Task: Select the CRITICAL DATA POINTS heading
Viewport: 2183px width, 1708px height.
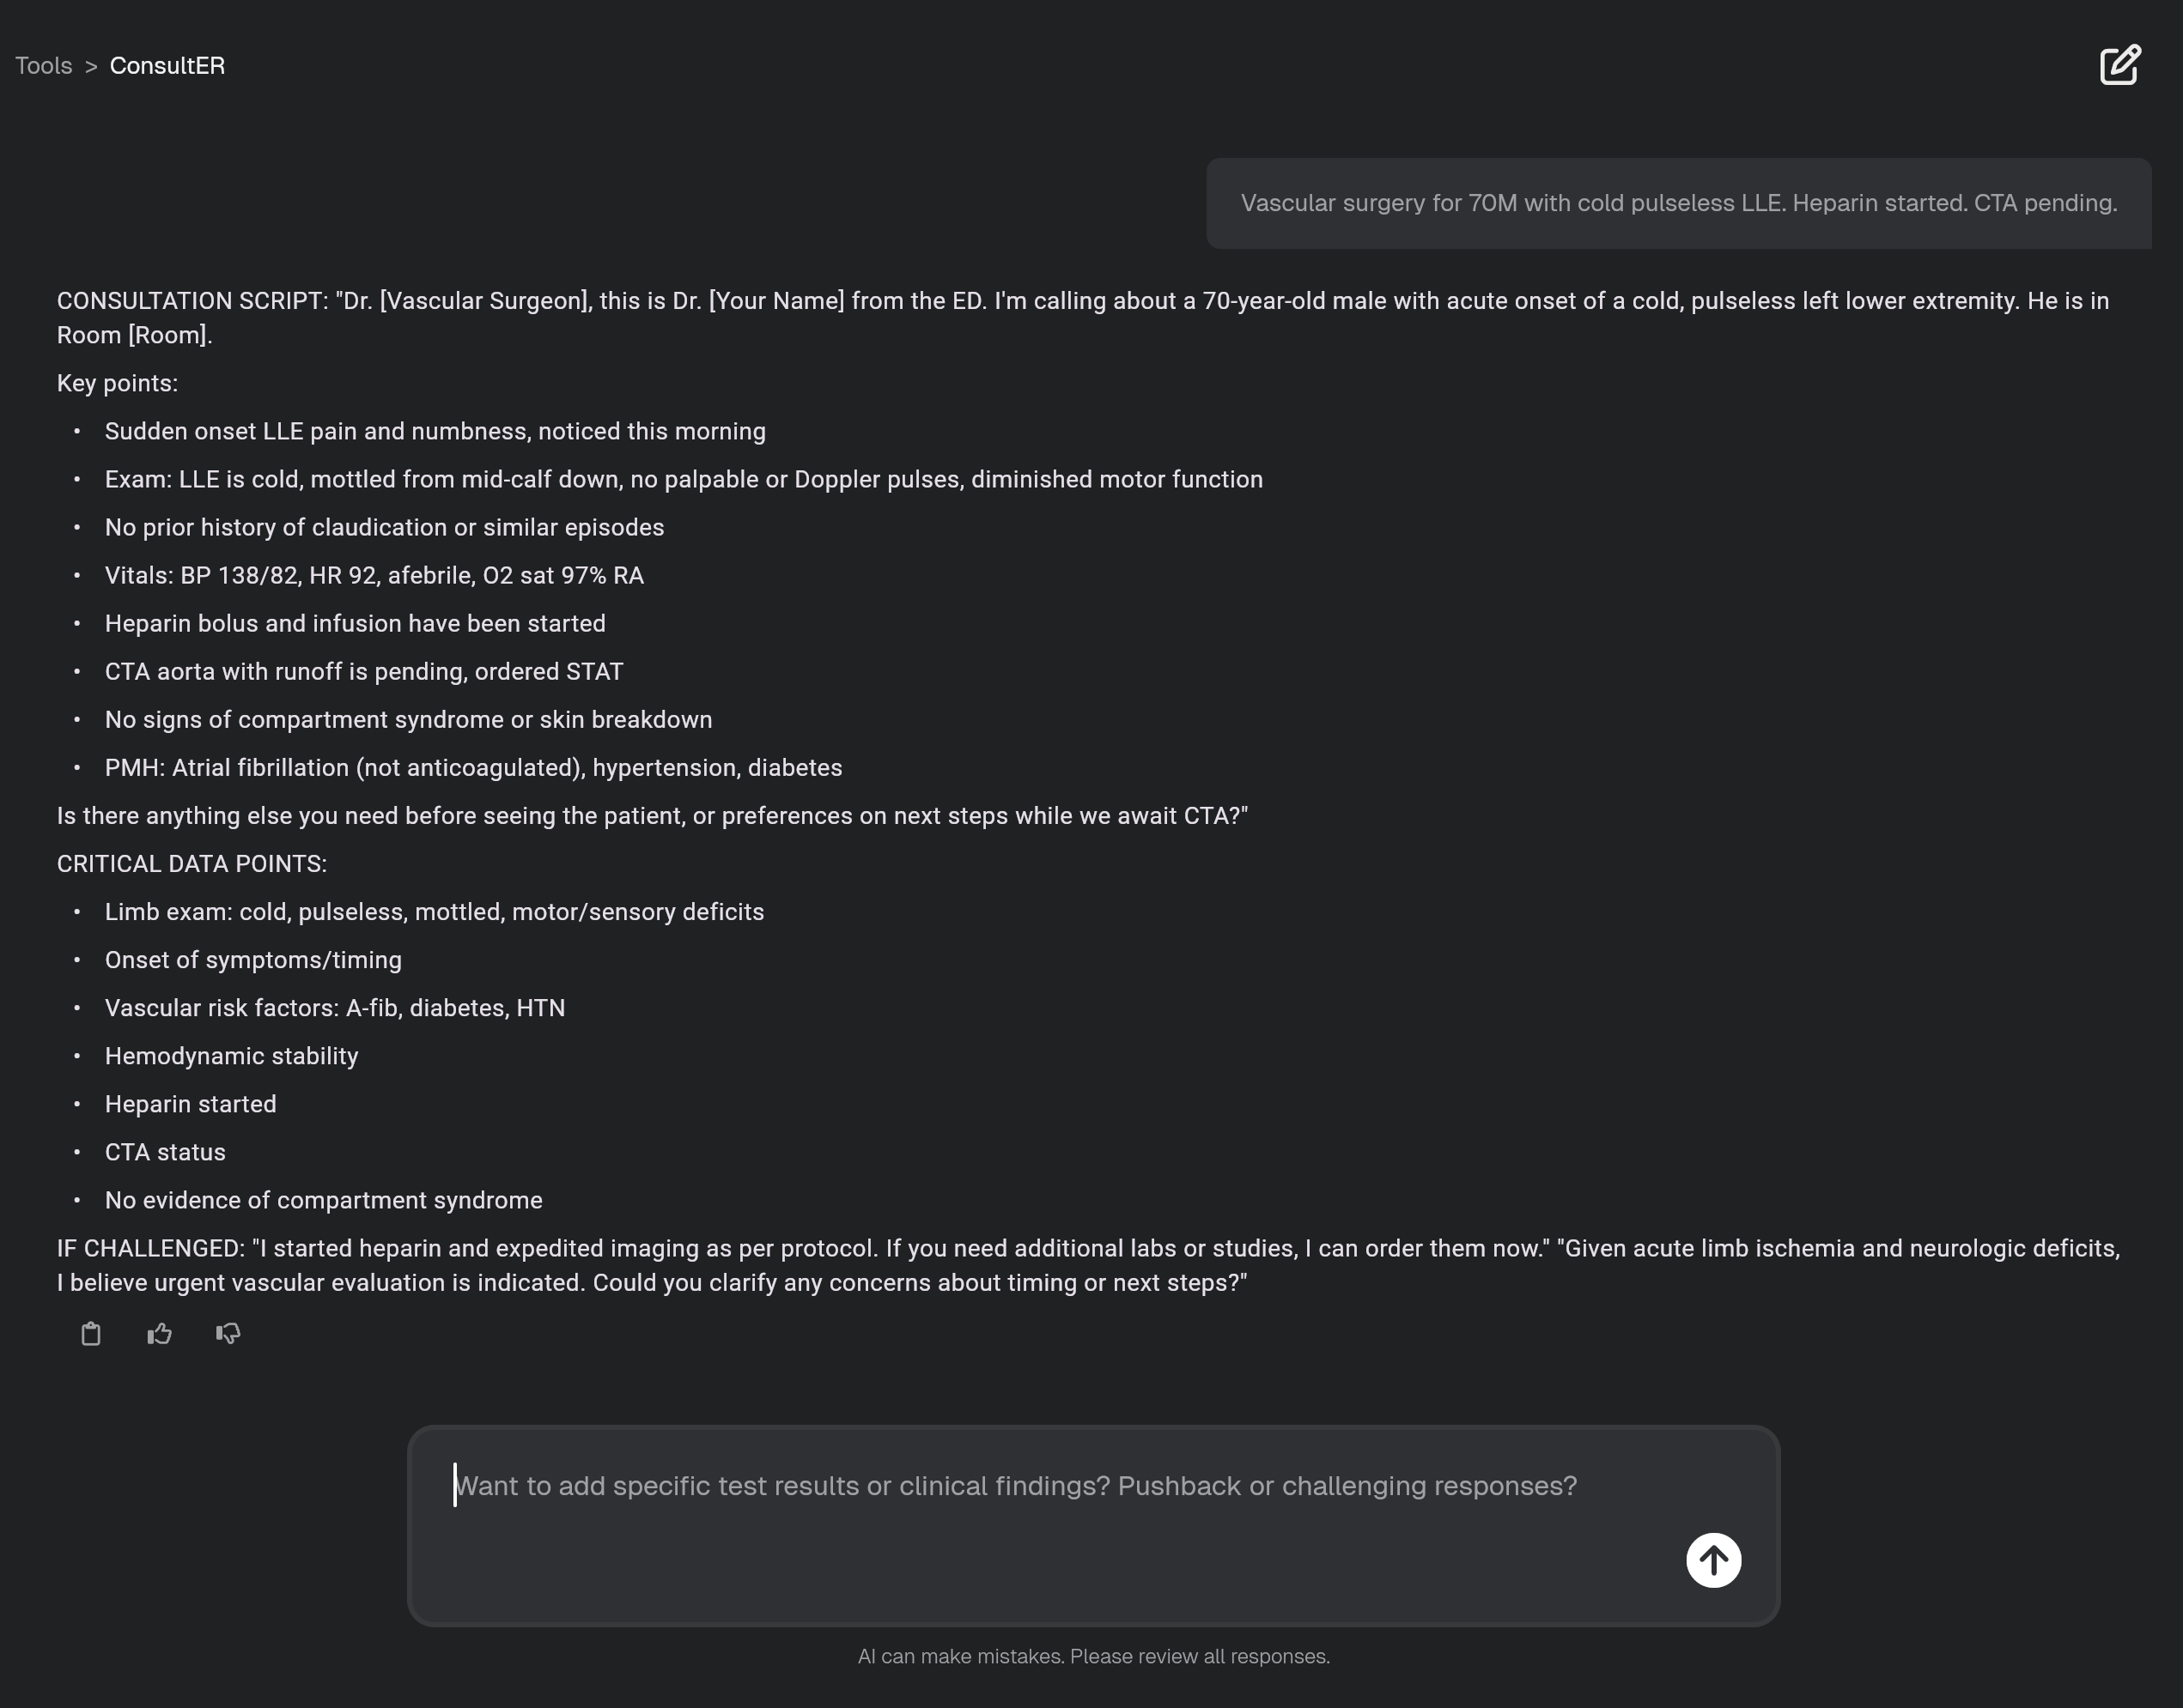Action: coord(192,863)
